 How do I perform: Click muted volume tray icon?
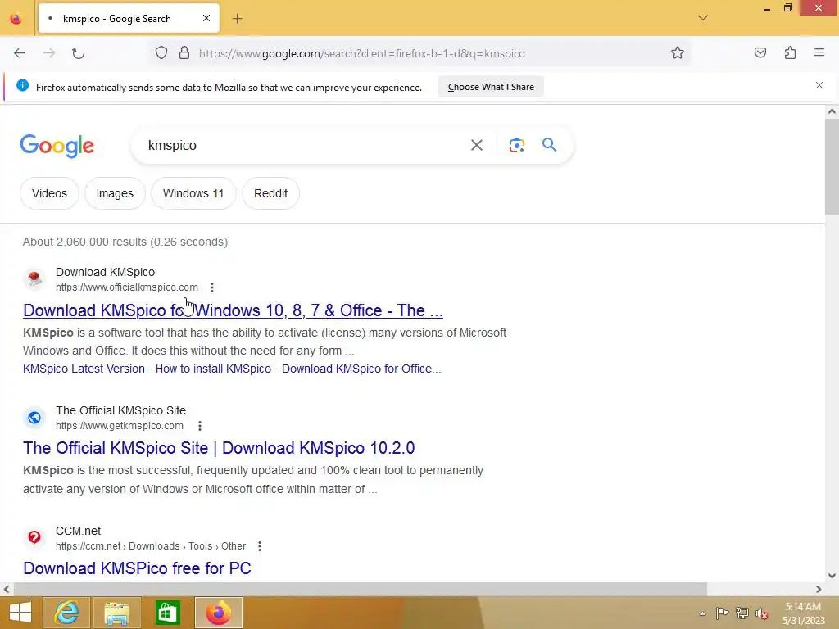(x=762, y=613)
